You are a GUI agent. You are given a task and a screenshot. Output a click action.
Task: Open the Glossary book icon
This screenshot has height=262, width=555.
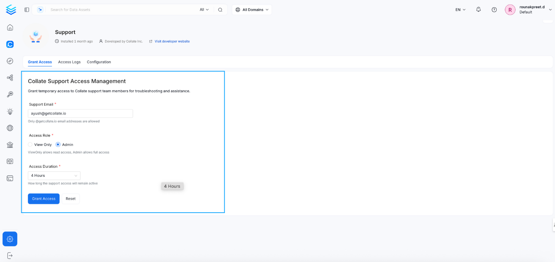[x=10, y=161]
